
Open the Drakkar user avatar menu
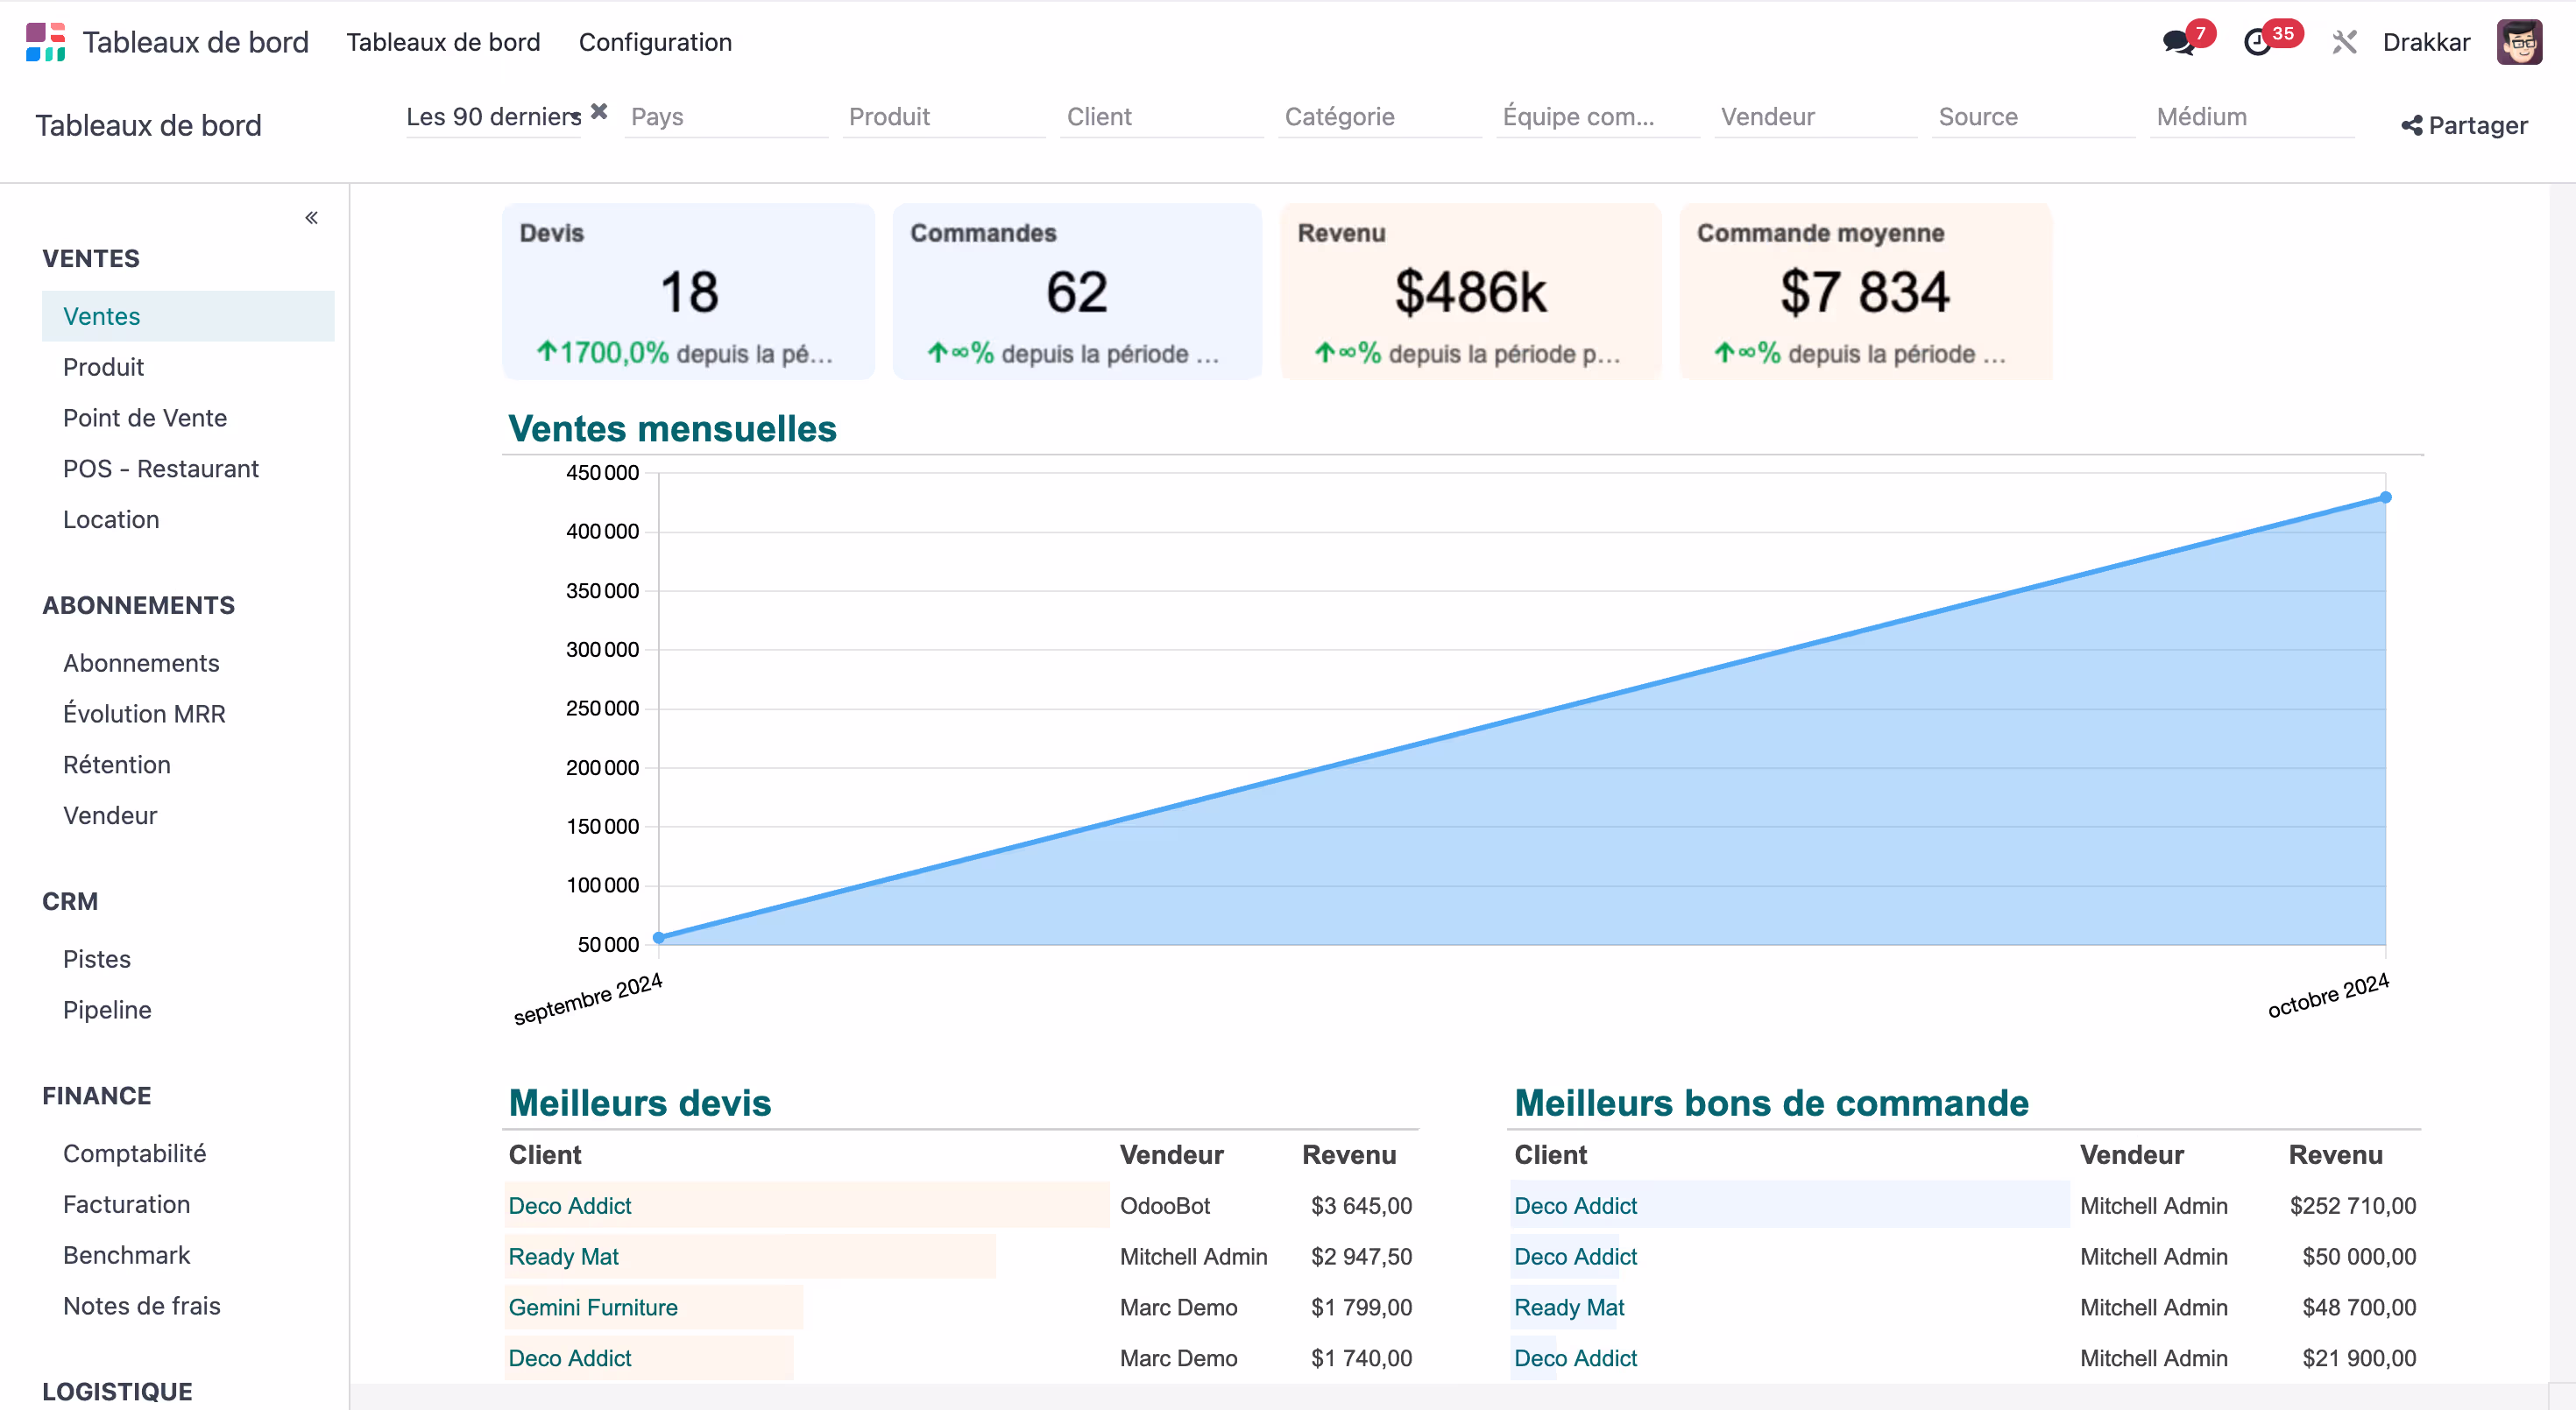coord(2518,42)
